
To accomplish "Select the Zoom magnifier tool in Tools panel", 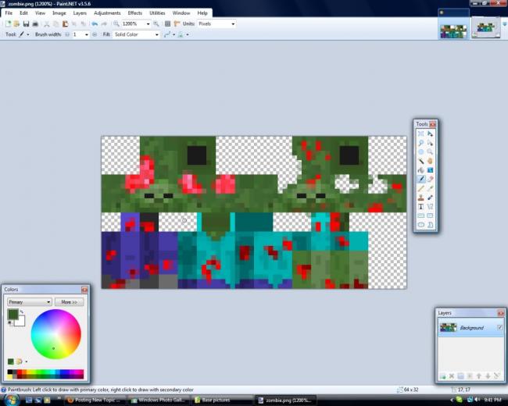I will pyautogui.click(x=430, y=151).
